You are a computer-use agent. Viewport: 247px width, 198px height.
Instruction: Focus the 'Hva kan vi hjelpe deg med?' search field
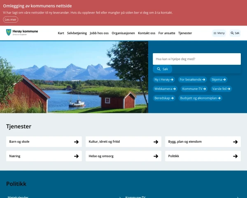pyautogui.click(x=197, y=59)
